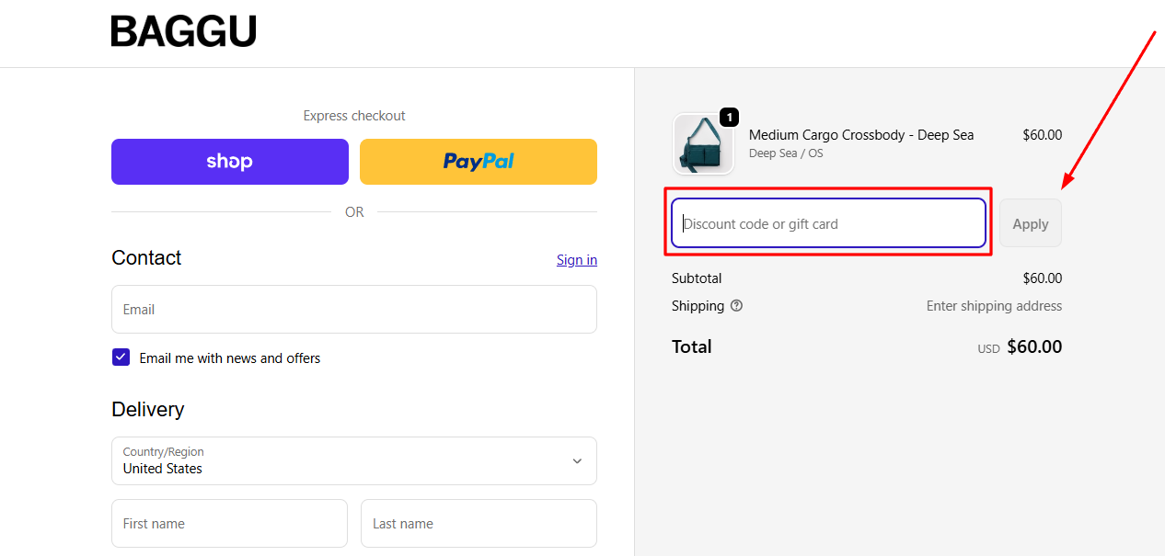
Task: Select PayPal express checkout
Action: pos(478,161)
